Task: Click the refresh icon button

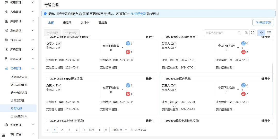Action: tap(253, 33)
